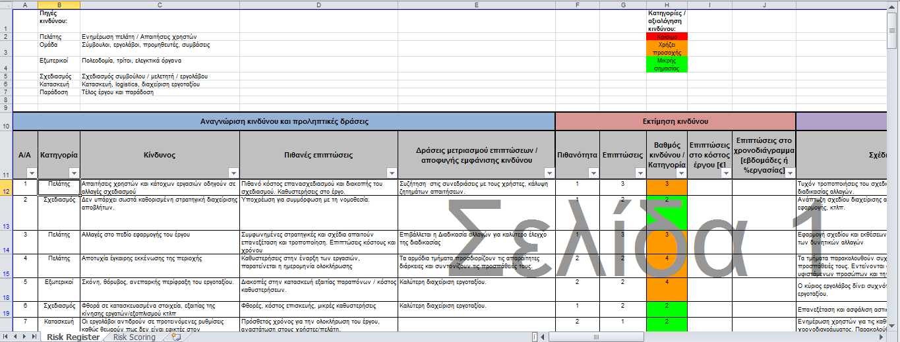The height and width of the screenshot is (342, 900).
Task: Select column G header
Action: pyautogui.click(x=623, y=5)
